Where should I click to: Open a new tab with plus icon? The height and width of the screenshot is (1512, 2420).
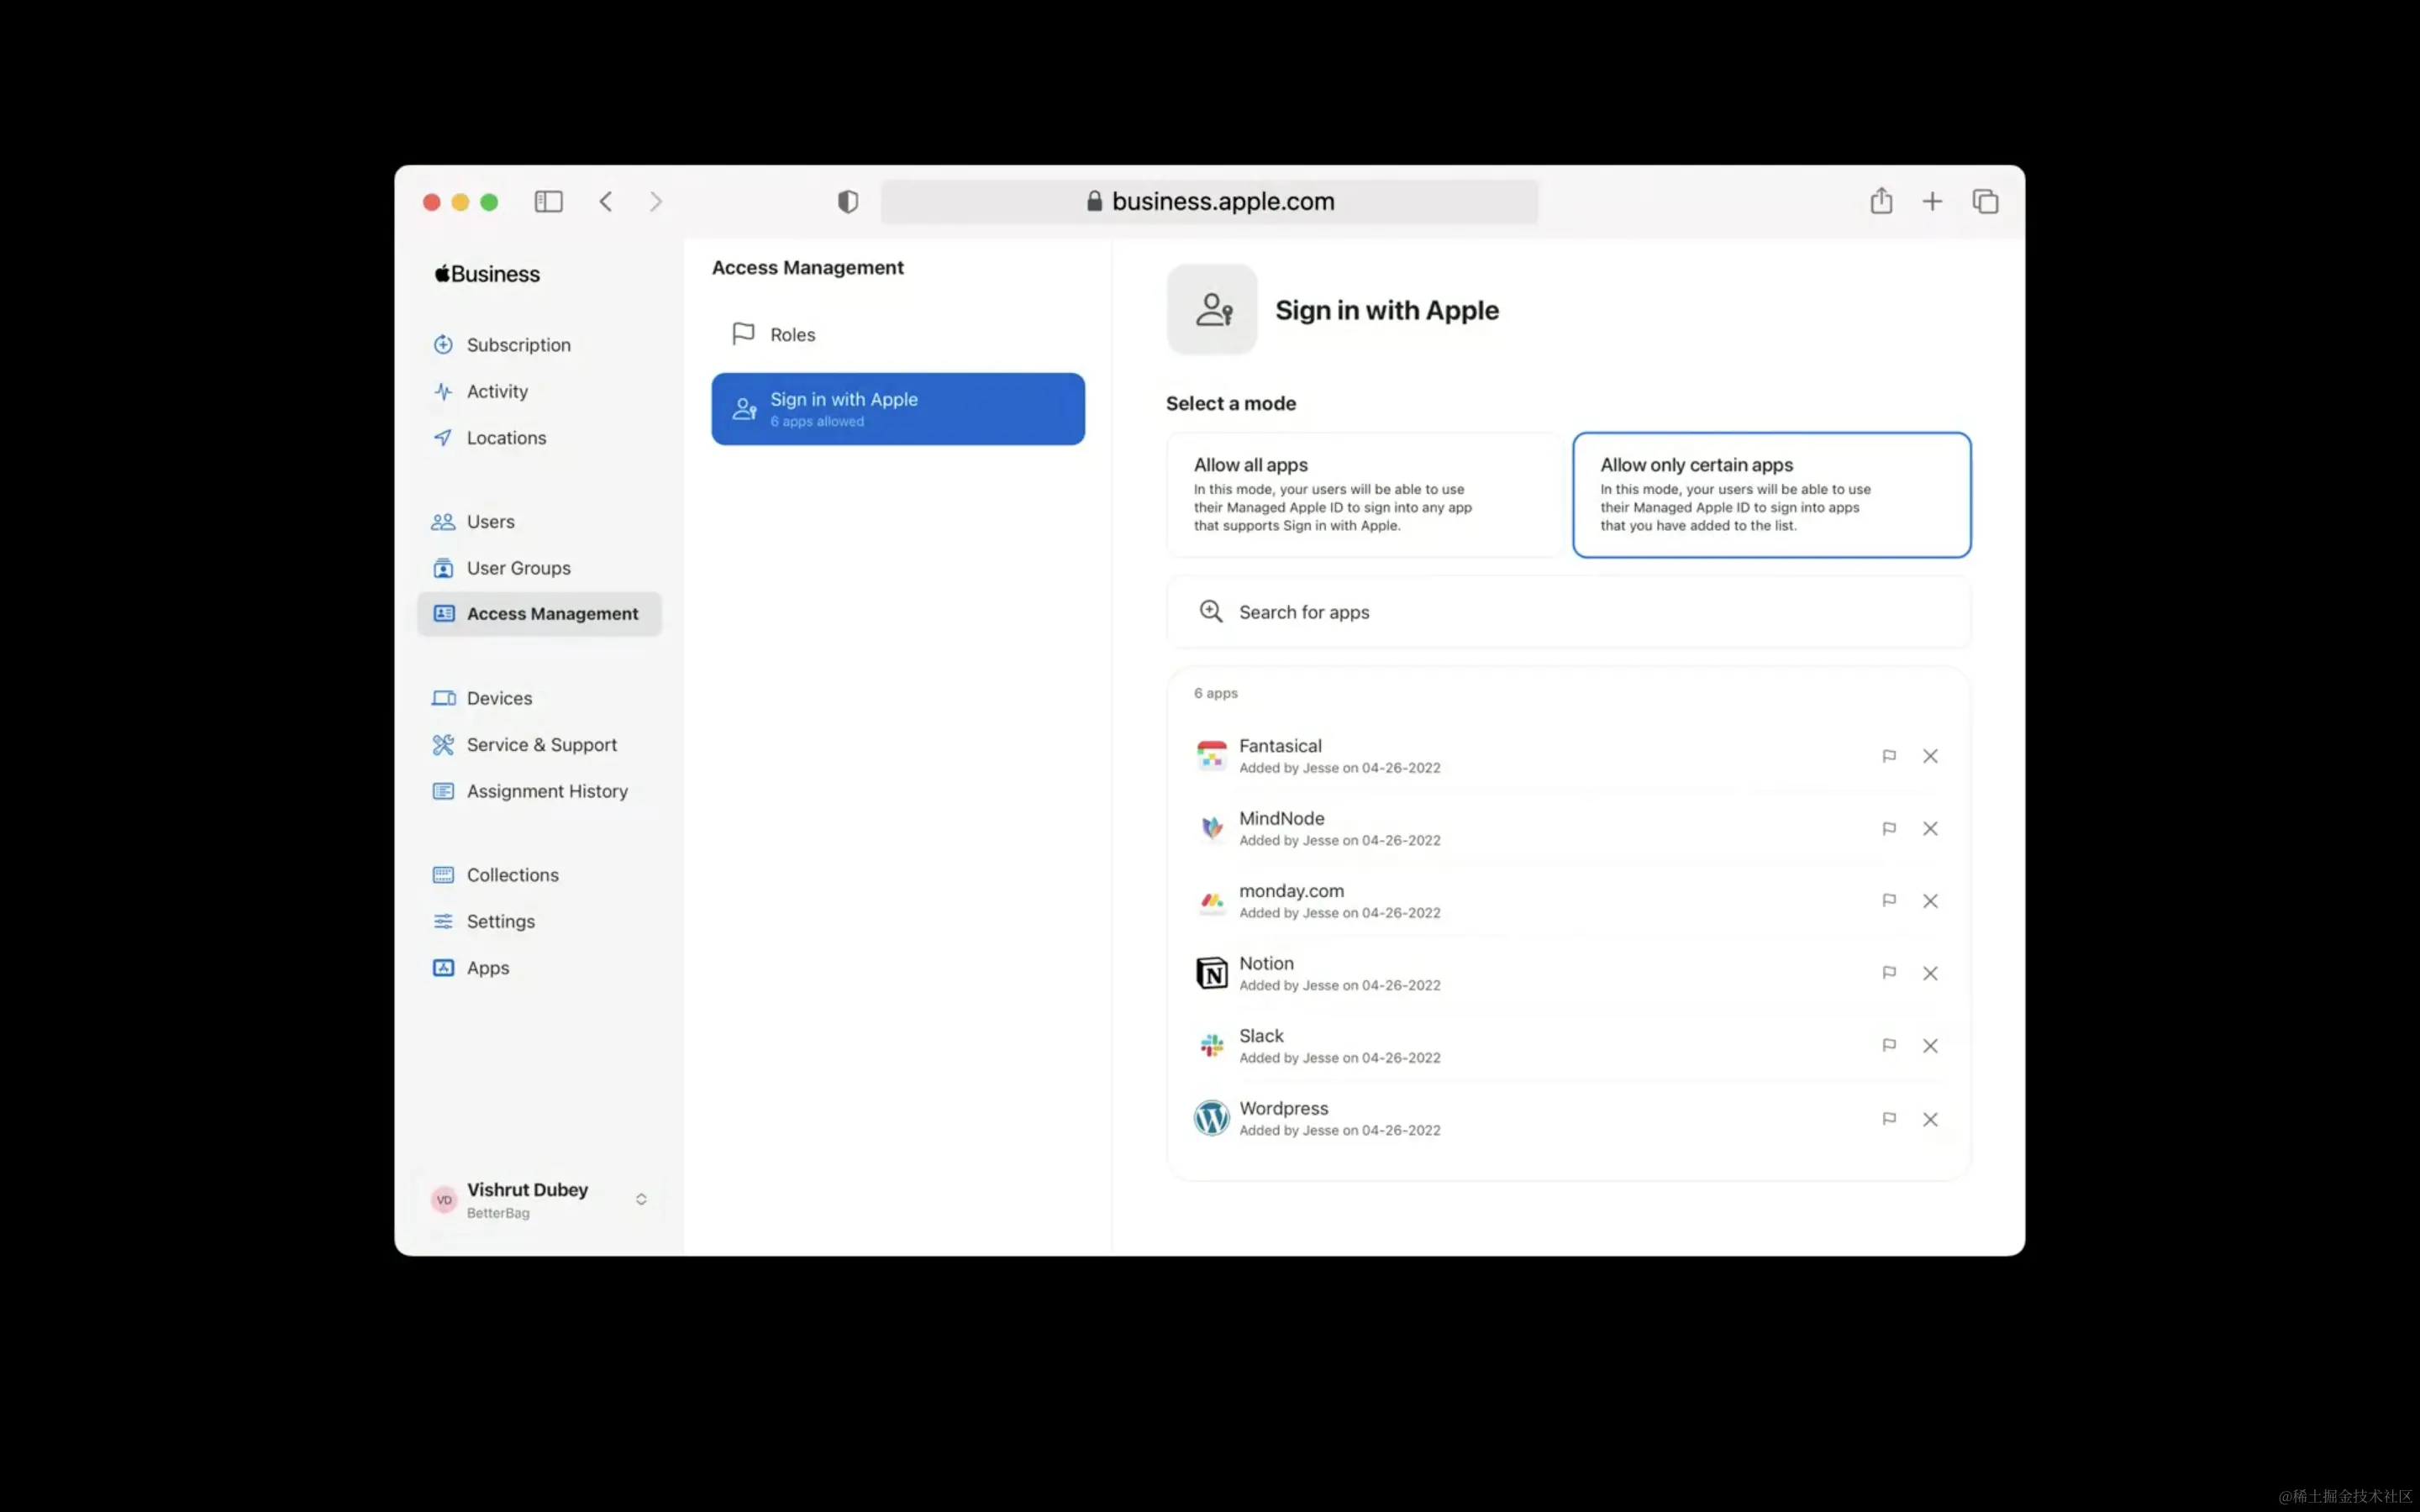1932,202
